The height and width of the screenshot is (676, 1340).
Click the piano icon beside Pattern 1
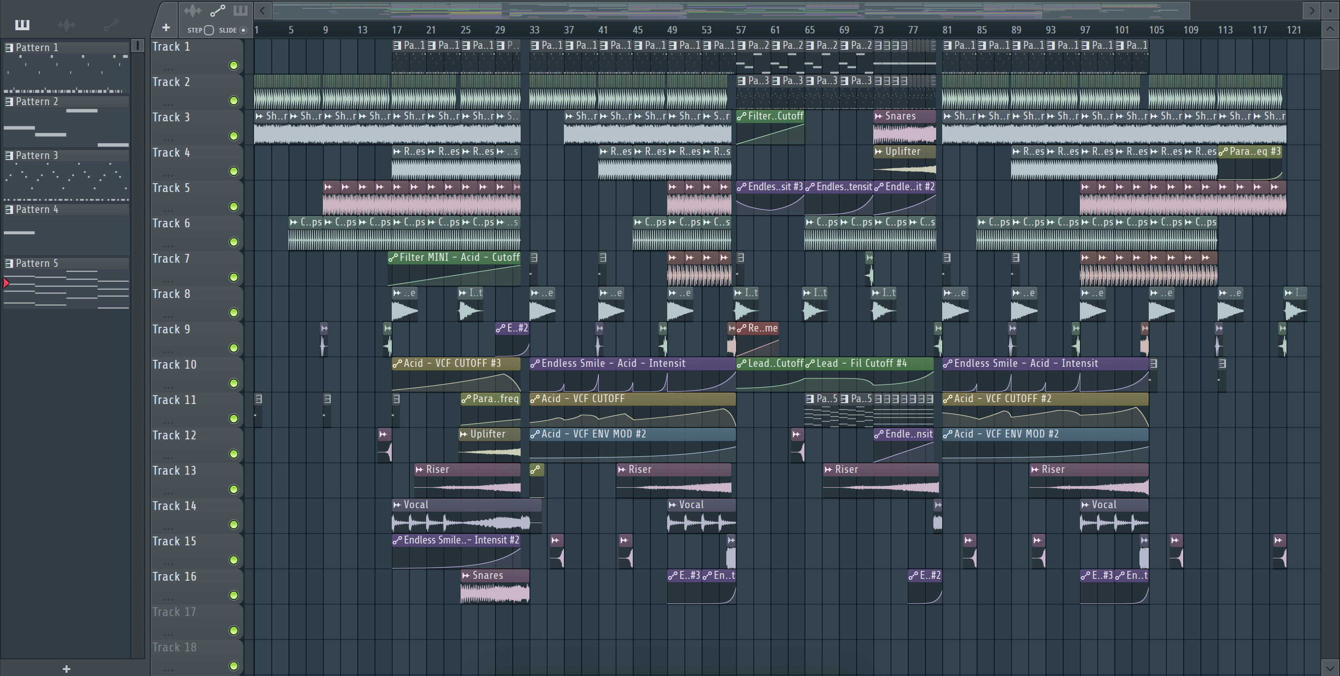pyautogui.click(x=9, y=48)
